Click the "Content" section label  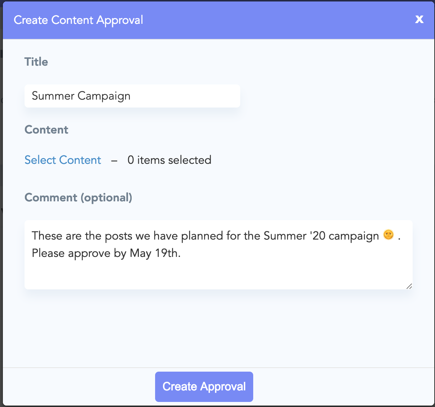click(46, 130)
